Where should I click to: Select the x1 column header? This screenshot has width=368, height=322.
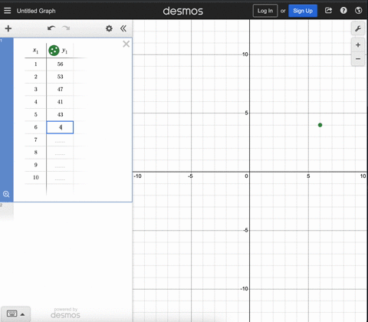click(35, 51)
